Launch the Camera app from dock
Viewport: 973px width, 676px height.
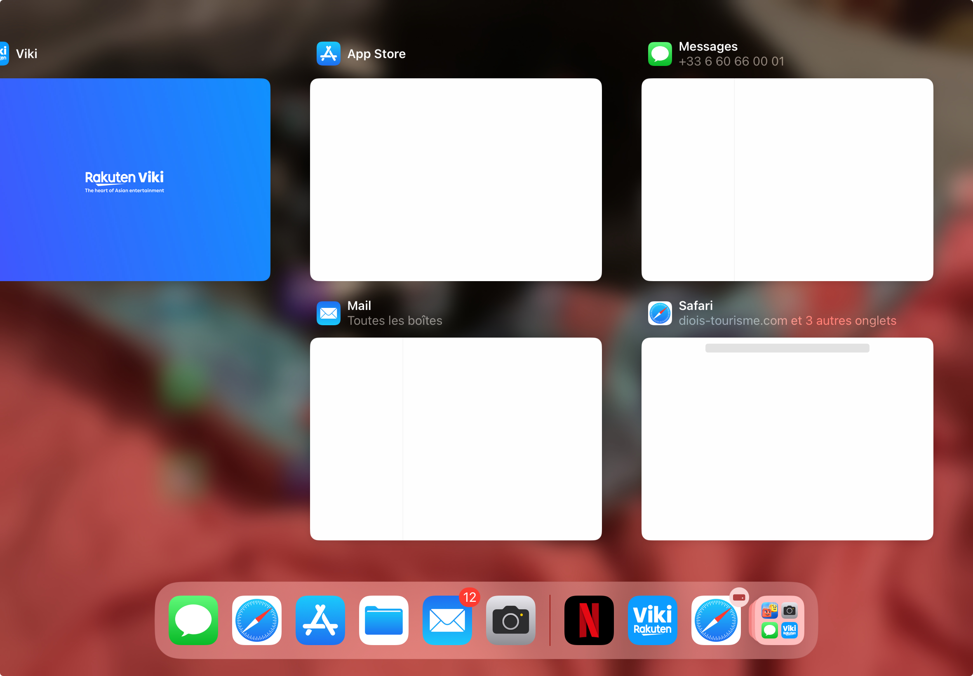pyautogui.click(x=510, y=620)
